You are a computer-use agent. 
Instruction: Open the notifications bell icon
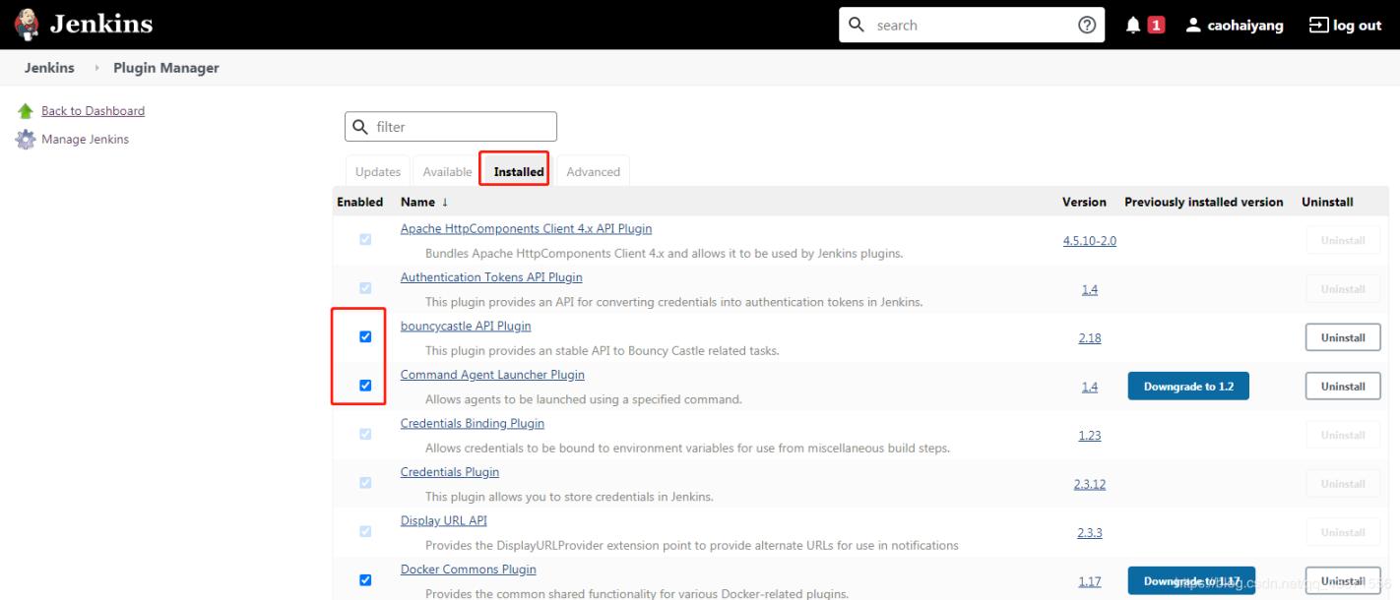pos(1133,26)
